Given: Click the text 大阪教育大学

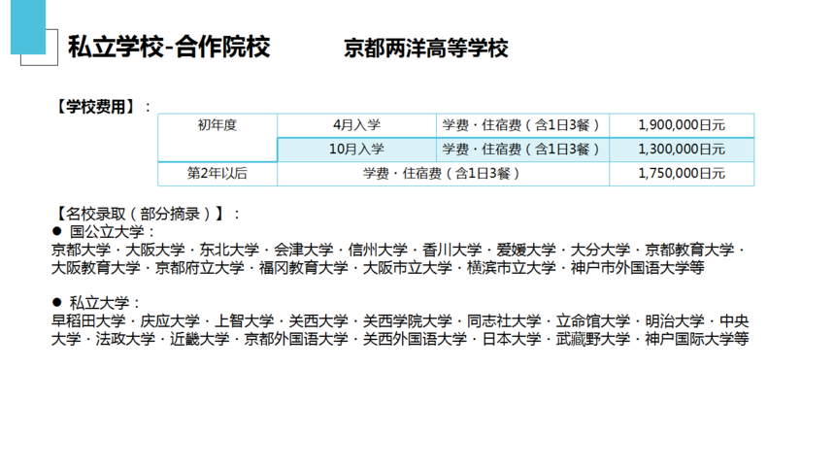Looking at the screenshot, I should (x=96, y=267).
